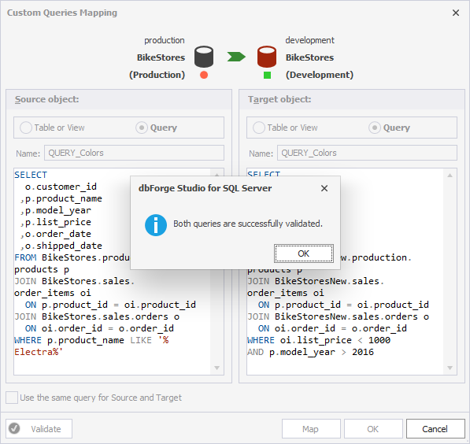Click the 'Source object:' header label

coord(47,99)
